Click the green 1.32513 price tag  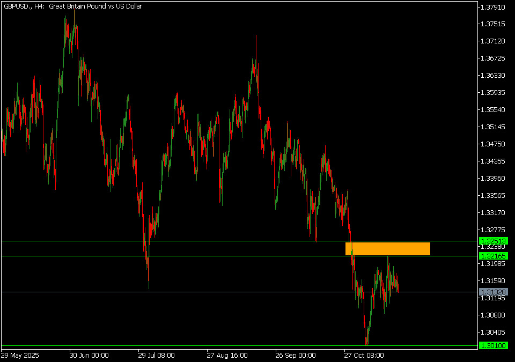click(494, 241)
